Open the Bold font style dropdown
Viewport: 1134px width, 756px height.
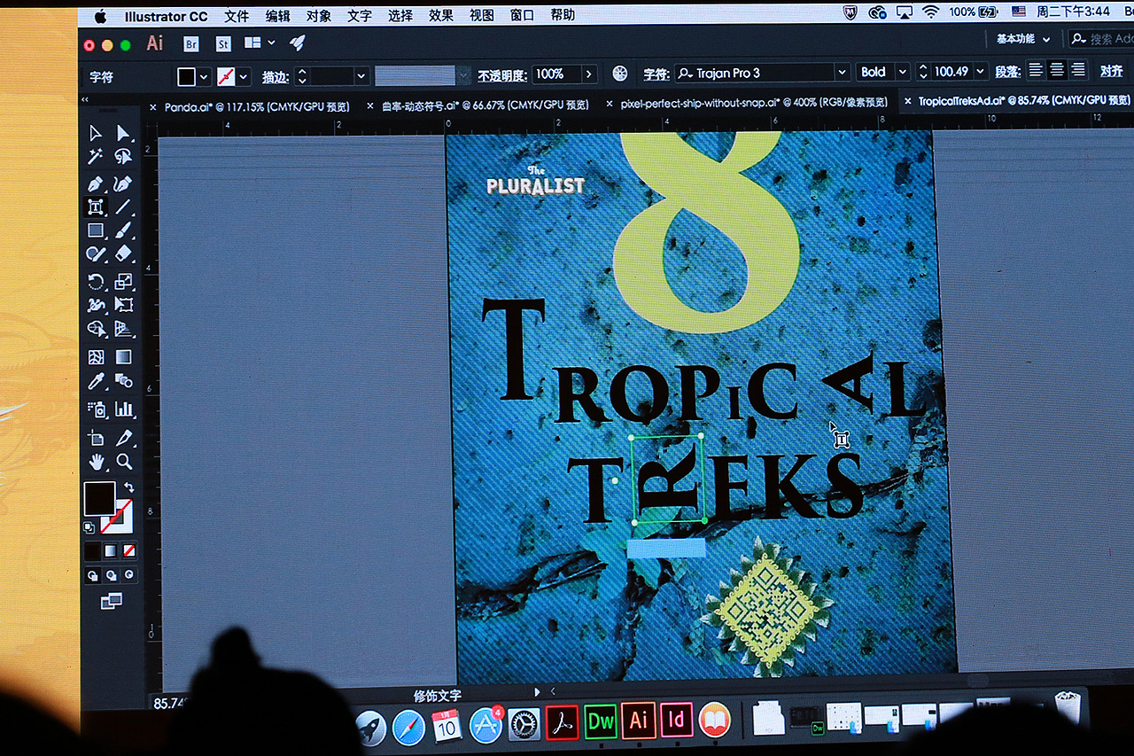point(902,72)
